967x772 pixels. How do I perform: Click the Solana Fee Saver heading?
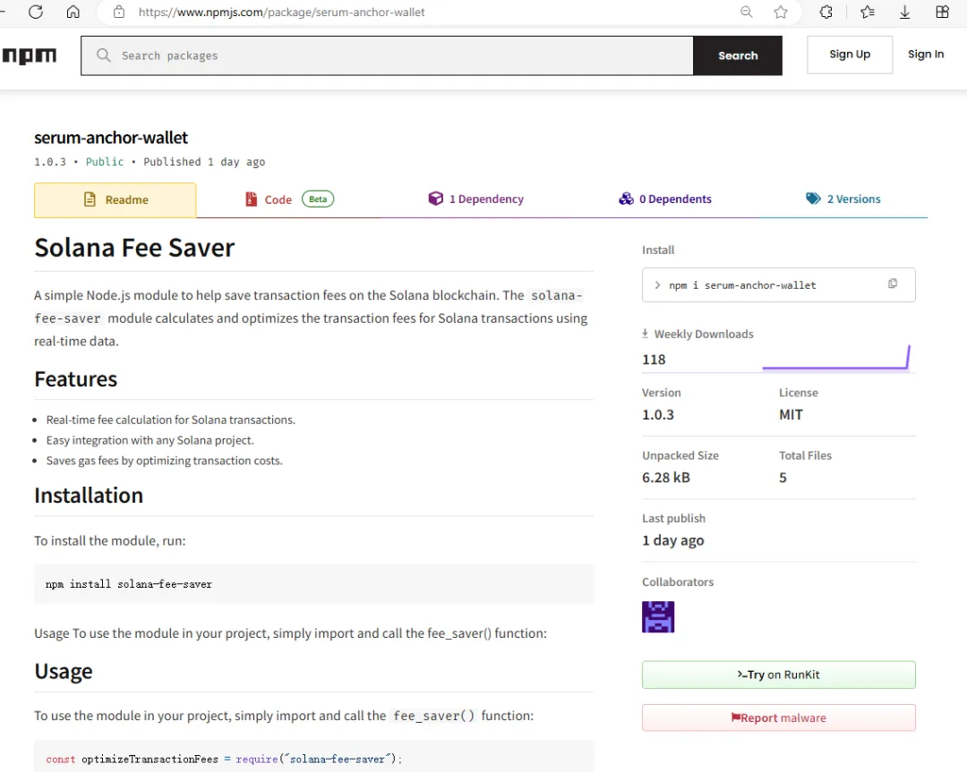pos(134,248)
